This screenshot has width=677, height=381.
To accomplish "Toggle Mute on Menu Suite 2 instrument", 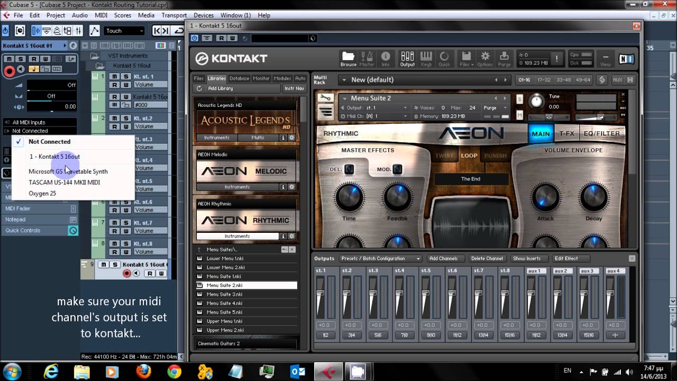I will [519, 115].
